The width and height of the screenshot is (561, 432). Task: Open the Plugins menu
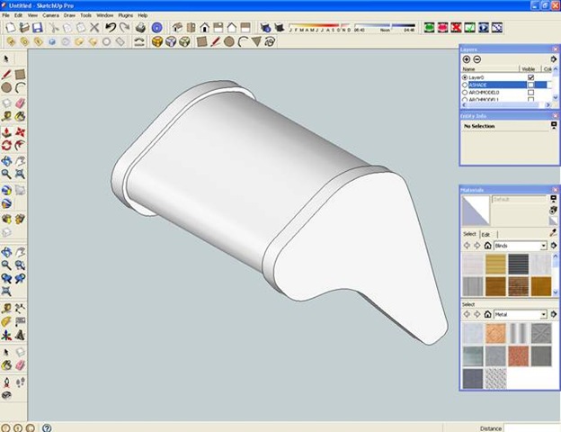(125, 15)
